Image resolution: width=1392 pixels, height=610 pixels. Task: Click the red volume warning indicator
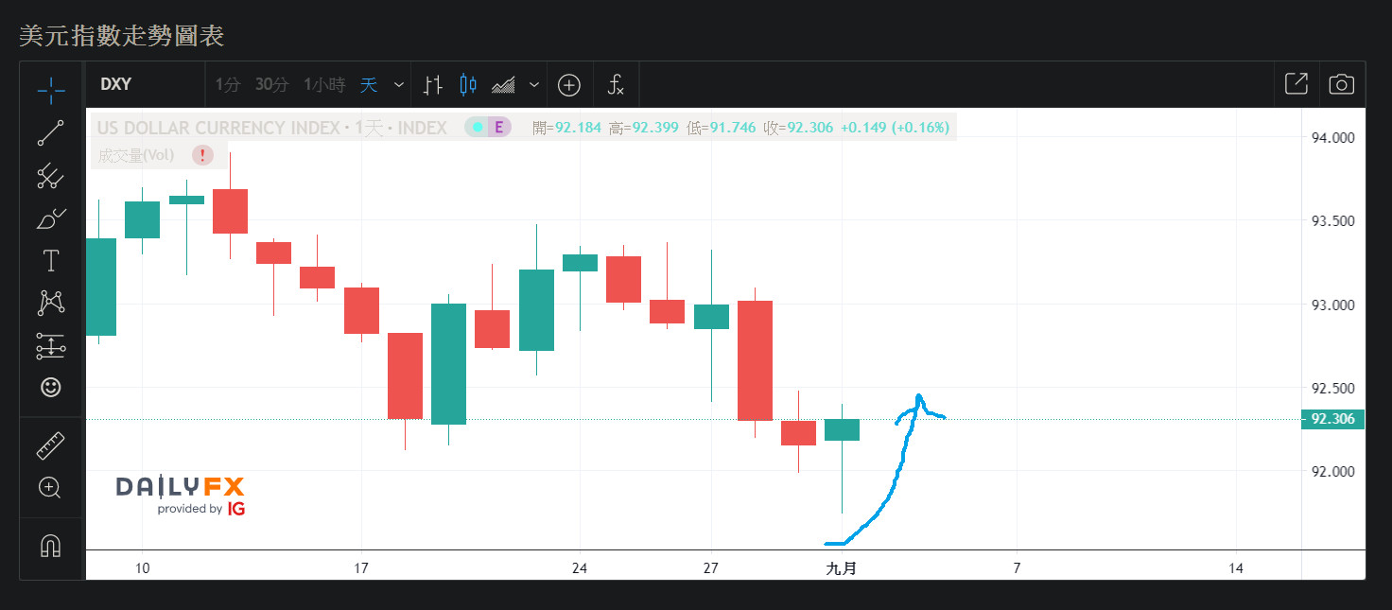tap(201, 155)
